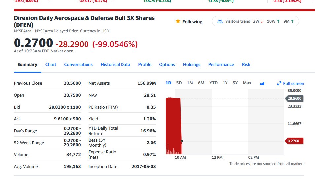Click the -99.0546% percent change

click(x=115, y=44)
